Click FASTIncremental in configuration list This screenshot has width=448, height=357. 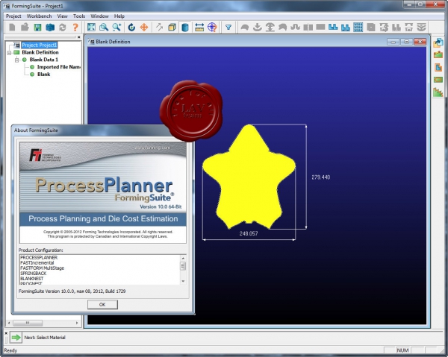pos(37,262)
